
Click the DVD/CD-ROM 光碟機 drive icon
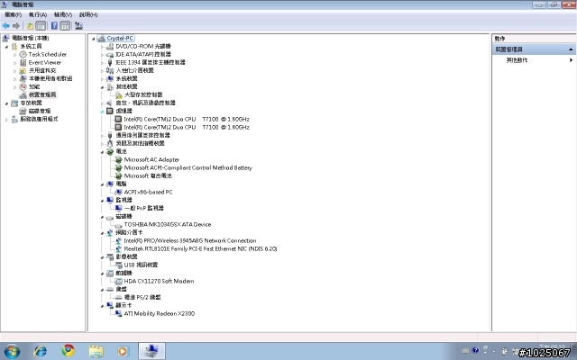tap(110, 46)
